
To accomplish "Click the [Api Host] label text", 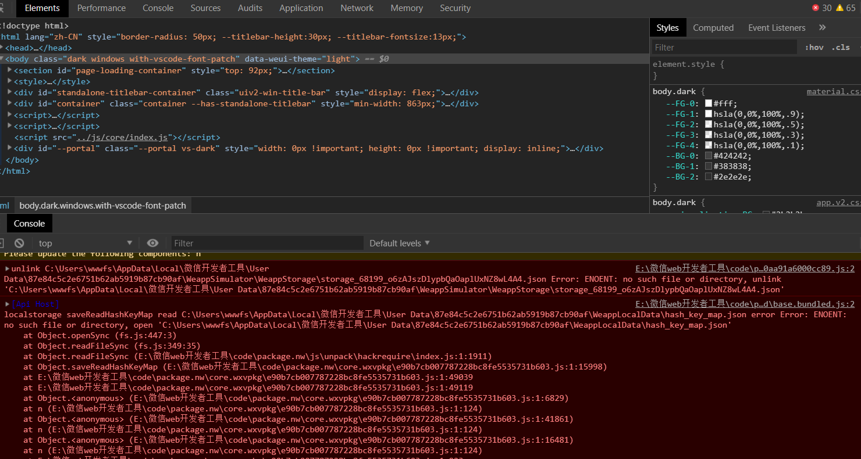I will pos(35,304).
